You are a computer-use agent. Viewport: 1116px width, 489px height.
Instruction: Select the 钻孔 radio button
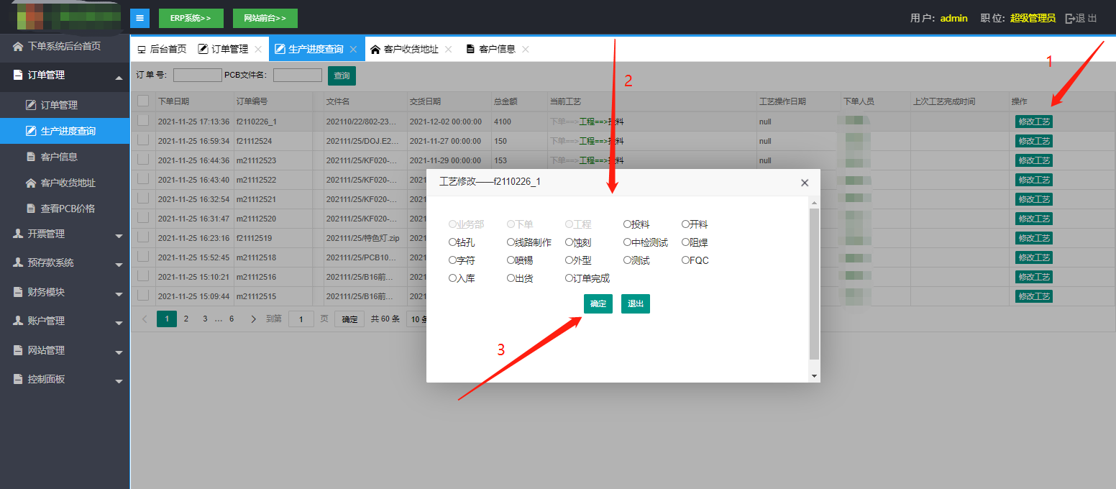pos(452,242)
